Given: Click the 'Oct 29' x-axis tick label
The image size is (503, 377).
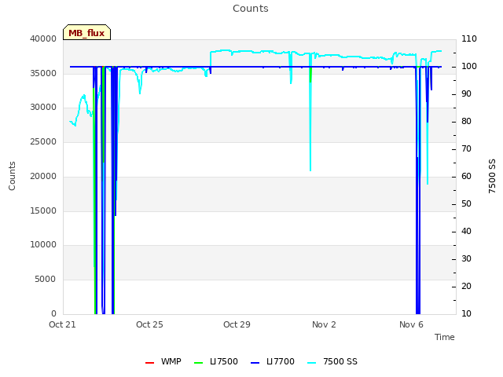Looking at the screenshot, I should point(237,324).
